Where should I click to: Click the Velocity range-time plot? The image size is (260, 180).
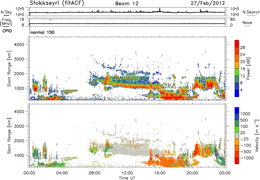(127, 135)
